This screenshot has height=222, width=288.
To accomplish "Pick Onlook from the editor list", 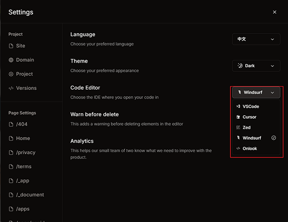I will (256, 148).
